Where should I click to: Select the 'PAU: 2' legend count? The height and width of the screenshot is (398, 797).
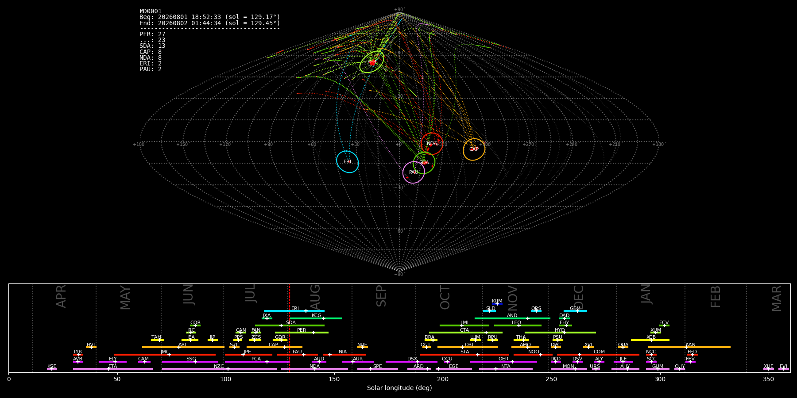(x=151, y=69)
